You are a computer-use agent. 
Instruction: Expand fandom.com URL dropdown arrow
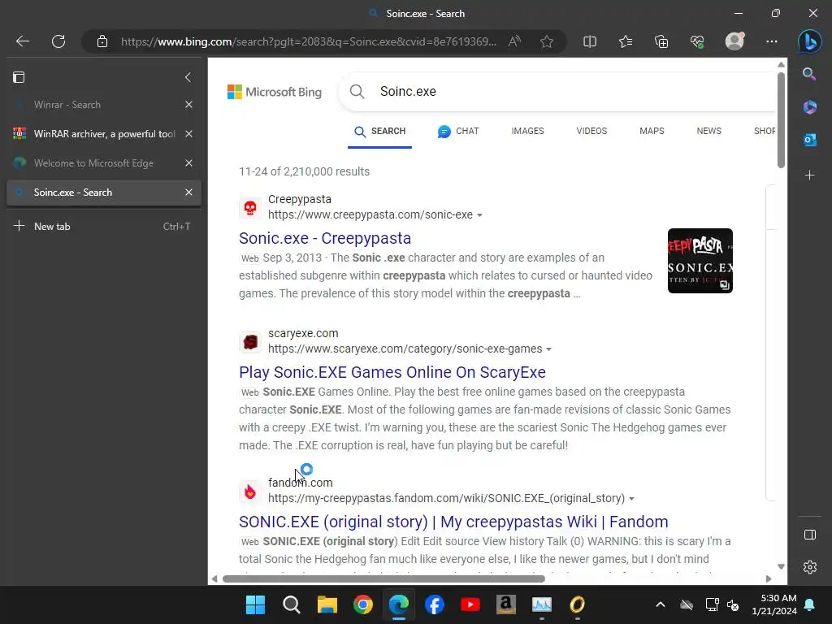tap(631, 499)
